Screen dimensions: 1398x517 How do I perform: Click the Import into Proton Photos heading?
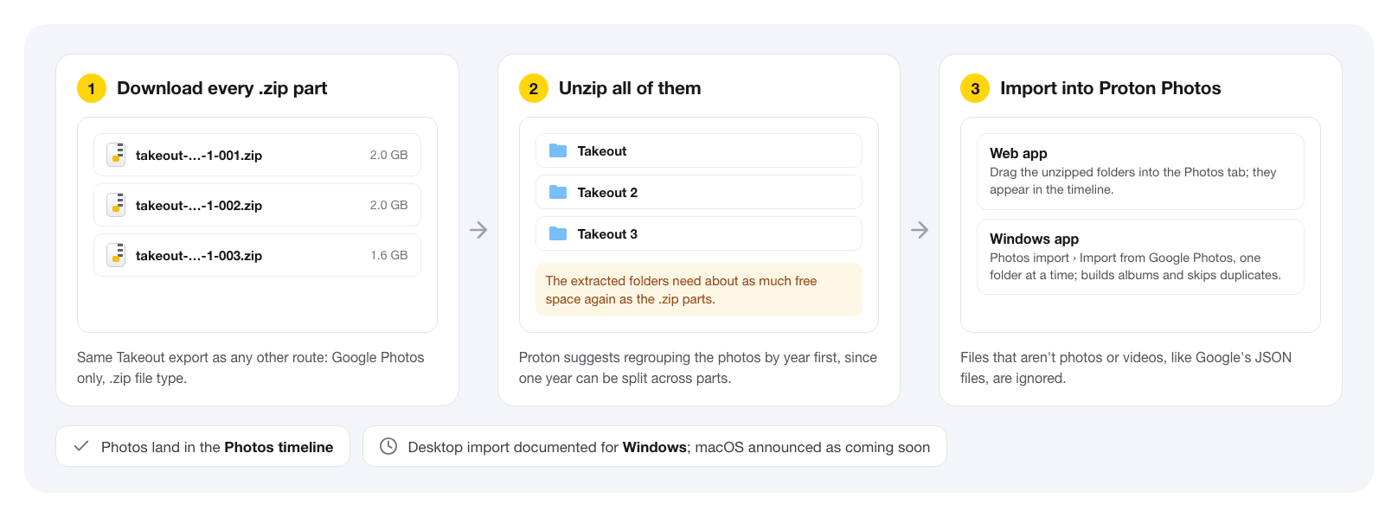[1111, 88]
